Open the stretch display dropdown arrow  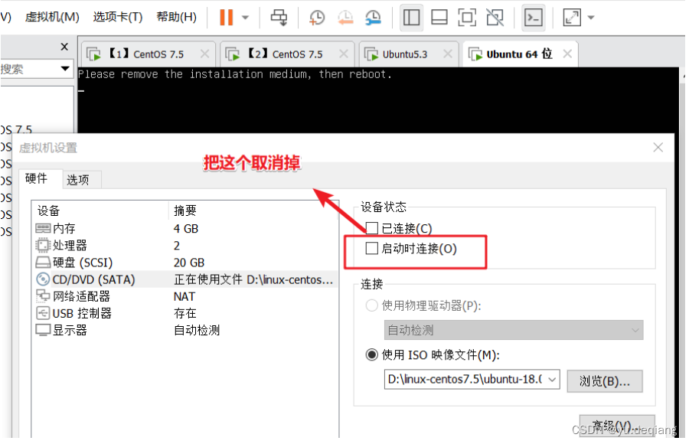[591, 18]
